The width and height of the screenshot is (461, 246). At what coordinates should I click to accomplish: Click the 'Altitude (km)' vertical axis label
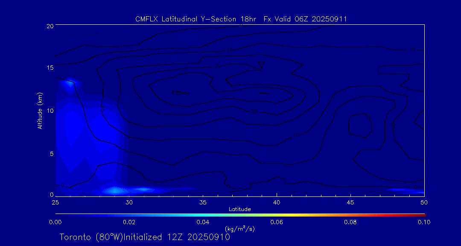click(39, 110)
